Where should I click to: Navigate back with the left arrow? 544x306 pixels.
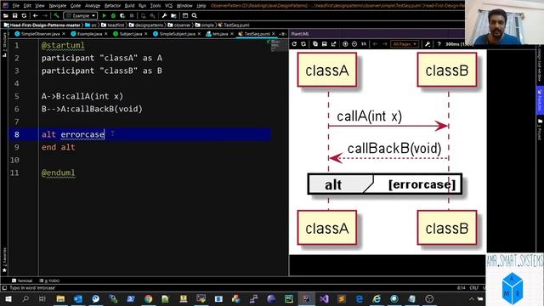[x=36, y=15]
